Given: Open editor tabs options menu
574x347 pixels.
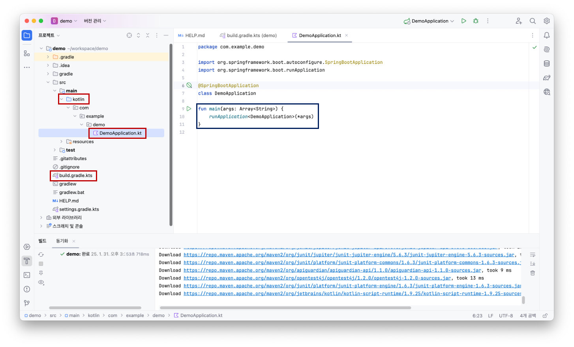Looking at the screenshot, I should [x=533, y=35].
